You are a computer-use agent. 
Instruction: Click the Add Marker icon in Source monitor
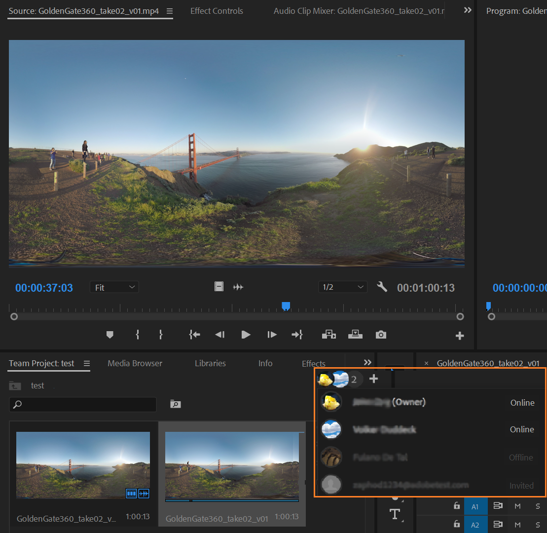point(110,335)
